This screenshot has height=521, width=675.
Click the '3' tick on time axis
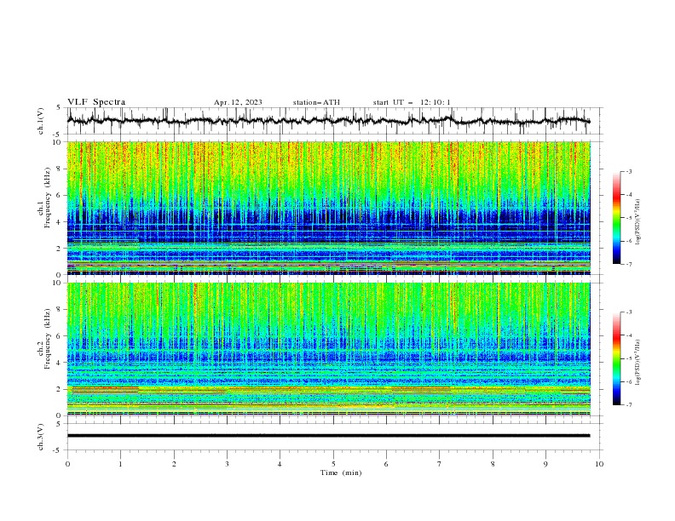[227, 464]
